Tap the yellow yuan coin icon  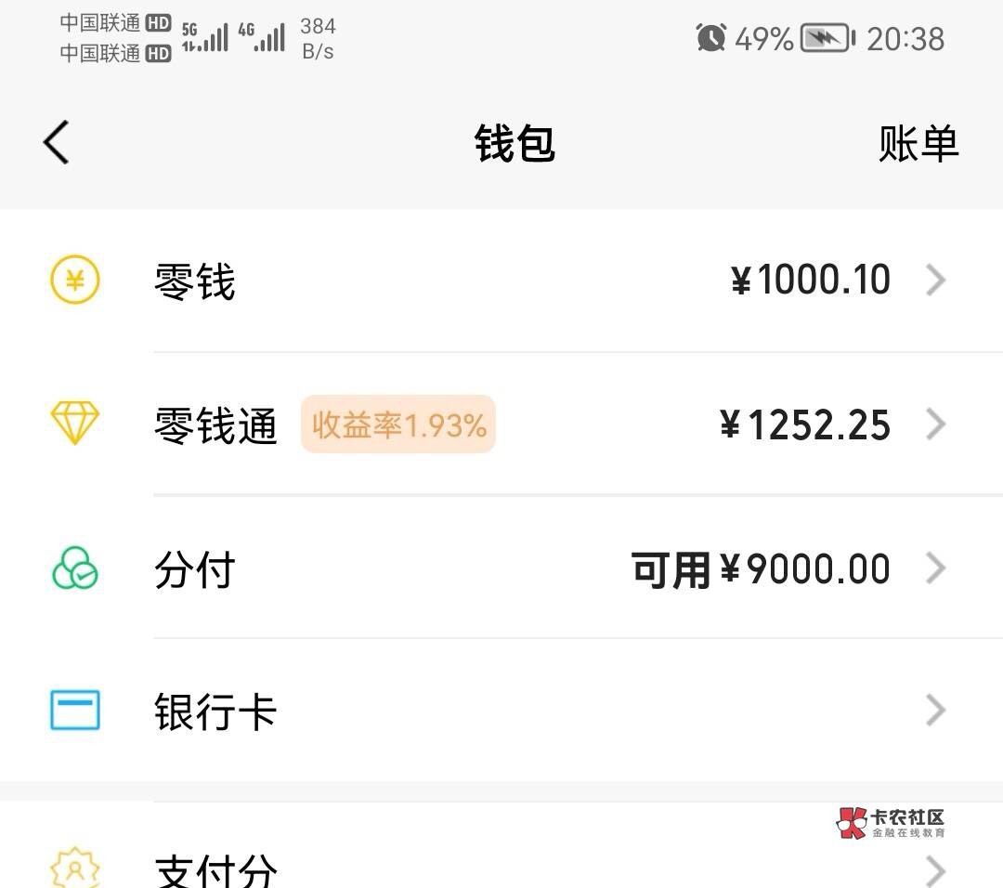pyautogui.click(x=74, y=280)
